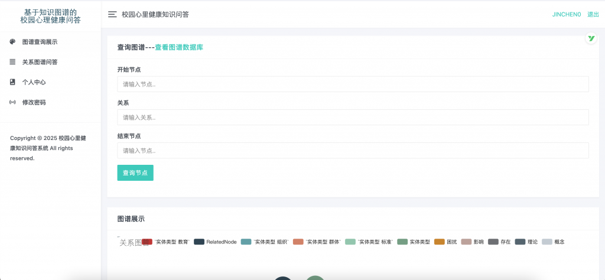Click the 查询节点 button
The height and width of the screenshot is (280, 605).
point(135,172)
